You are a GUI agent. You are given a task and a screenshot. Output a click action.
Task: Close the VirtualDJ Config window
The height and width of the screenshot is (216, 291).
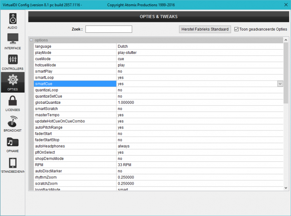point(286,5)
